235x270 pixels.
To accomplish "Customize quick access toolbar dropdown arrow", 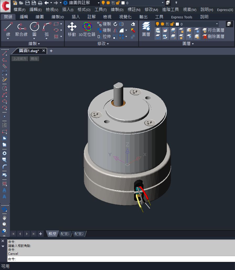I will tap(176, 3).
